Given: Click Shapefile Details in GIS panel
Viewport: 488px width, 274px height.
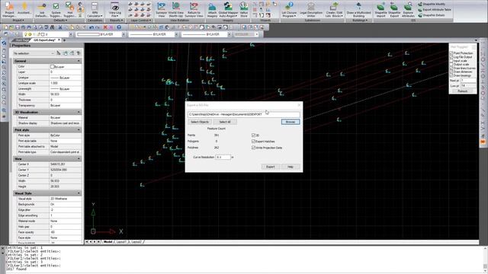Looking at the screenshot, I should click(431, 15).
